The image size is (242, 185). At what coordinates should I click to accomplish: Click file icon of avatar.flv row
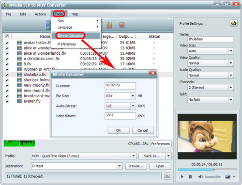click(19, 101)
